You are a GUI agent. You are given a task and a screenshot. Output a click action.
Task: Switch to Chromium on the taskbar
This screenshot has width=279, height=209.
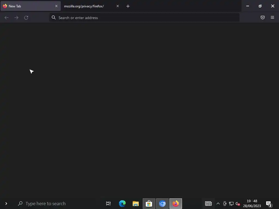click(x=162, y=204)
